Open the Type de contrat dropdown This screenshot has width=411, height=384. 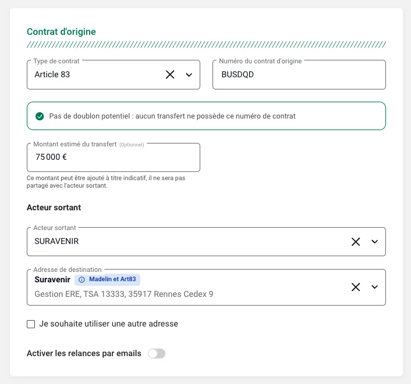(189, 75)
